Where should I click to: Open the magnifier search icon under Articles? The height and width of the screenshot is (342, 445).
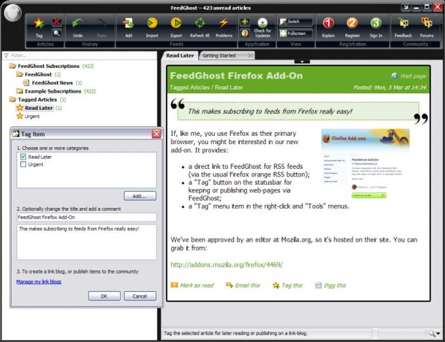pos(57,34)
